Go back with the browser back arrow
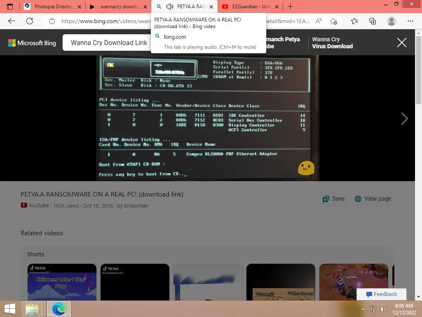Screen dimensions: 422x317 point(11,21)
